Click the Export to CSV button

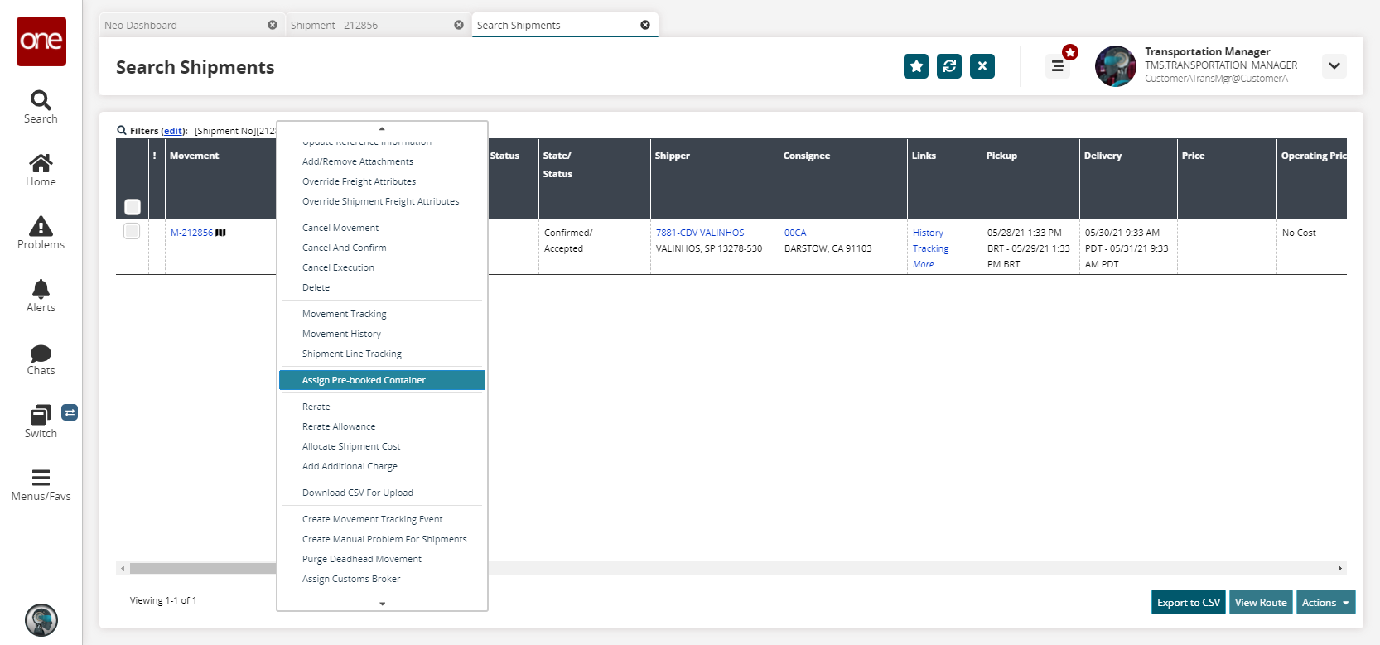tap(1188, 603)
